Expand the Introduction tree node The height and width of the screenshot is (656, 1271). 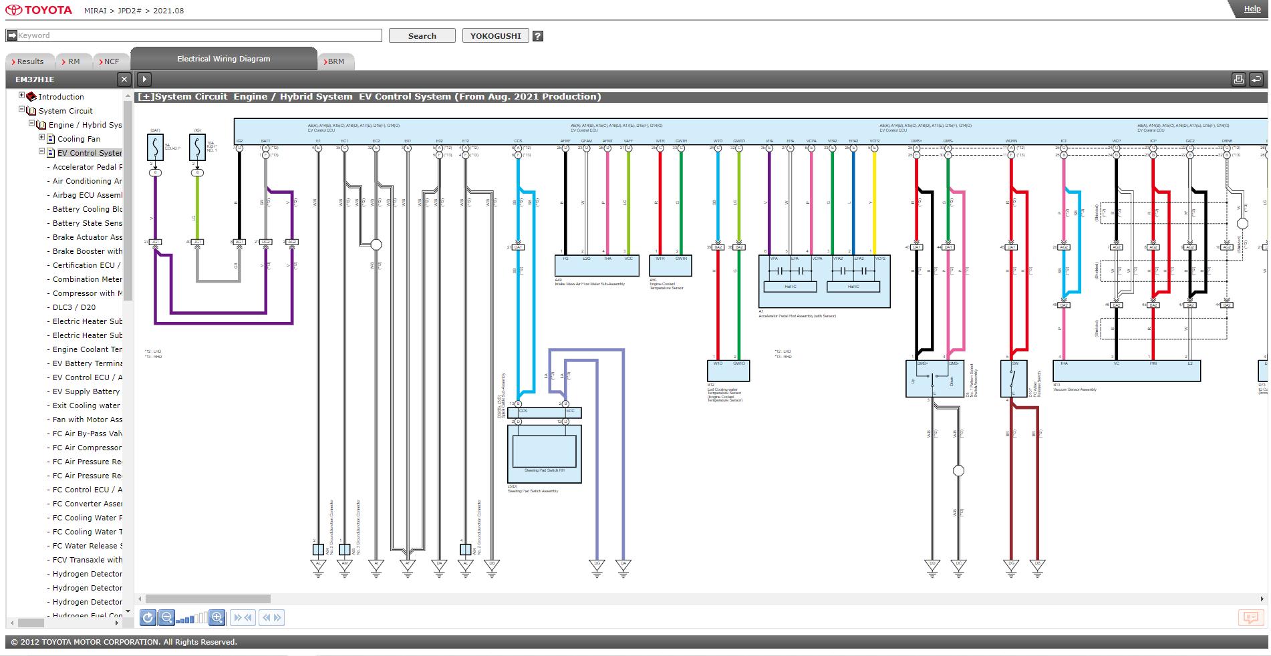[x=21, y=96]
